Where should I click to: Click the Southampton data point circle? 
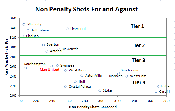(25, 68)
